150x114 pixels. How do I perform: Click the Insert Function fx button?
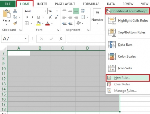(x=61, y=39)
